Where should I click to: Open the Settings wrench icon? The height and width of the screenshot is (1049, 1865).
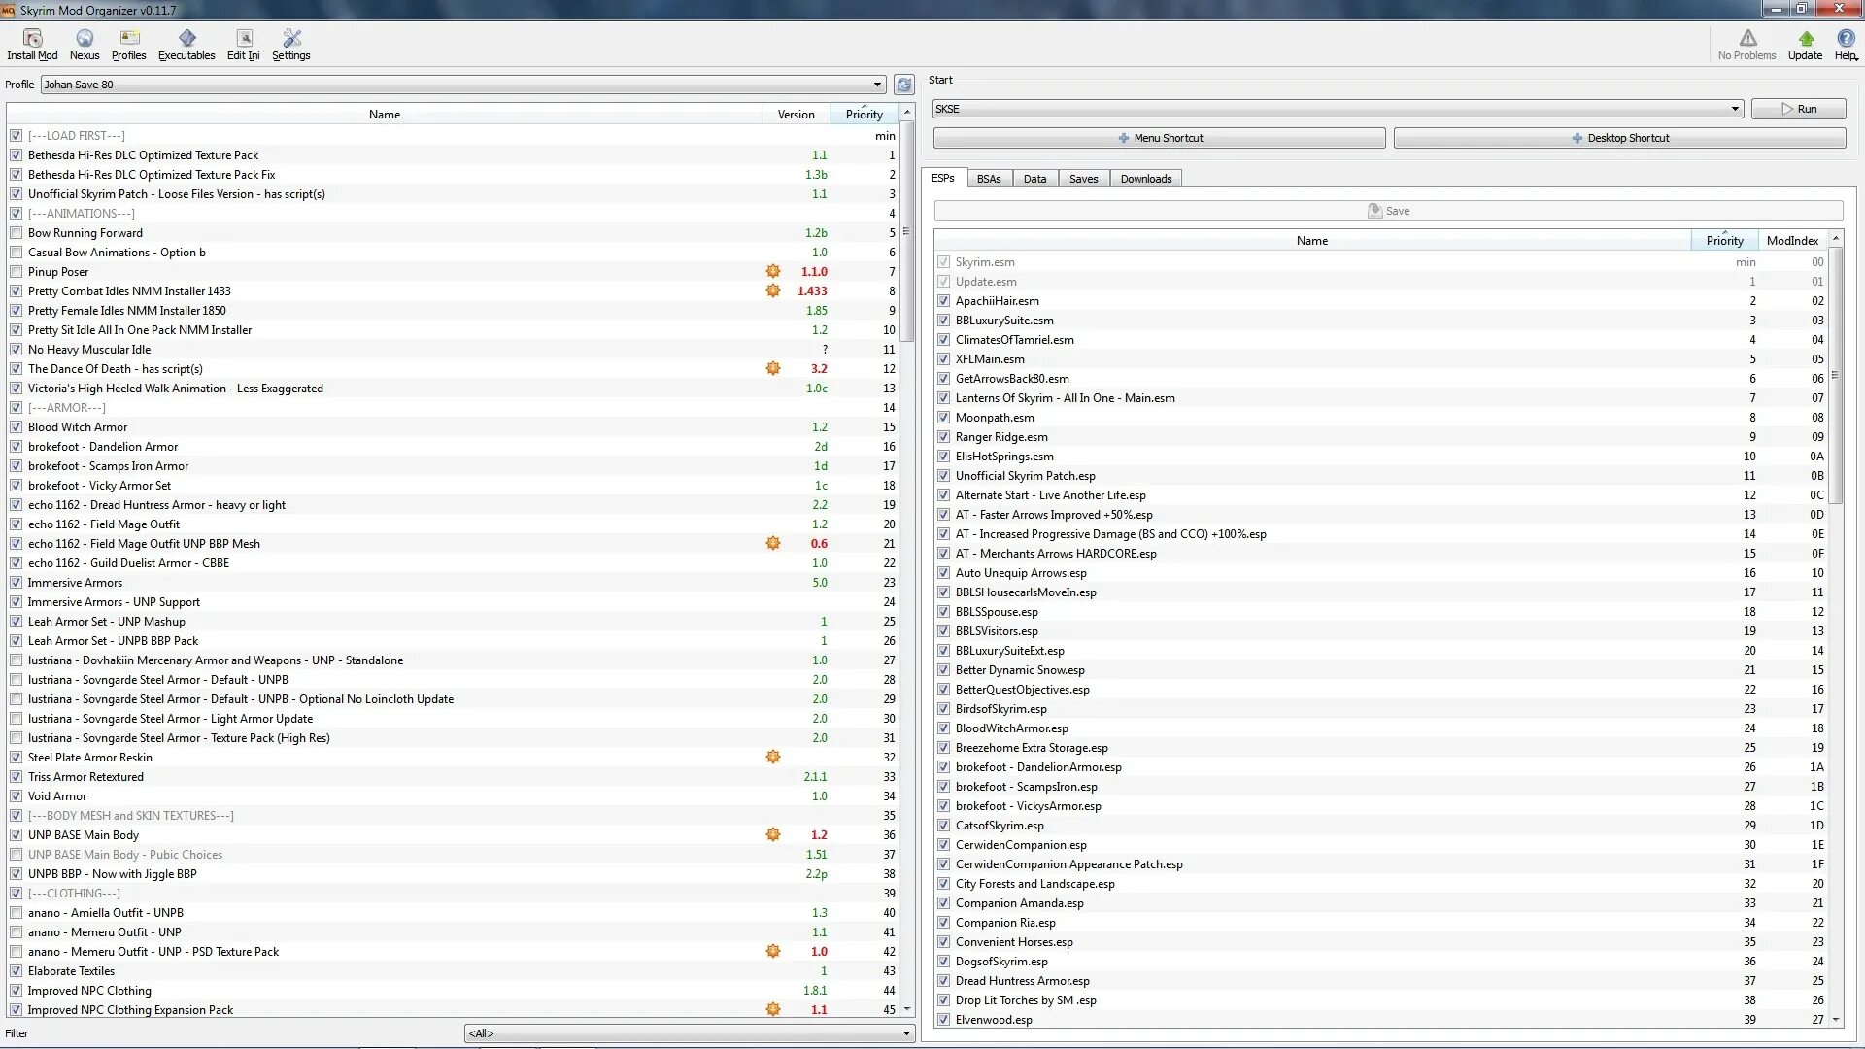(291, 45)
